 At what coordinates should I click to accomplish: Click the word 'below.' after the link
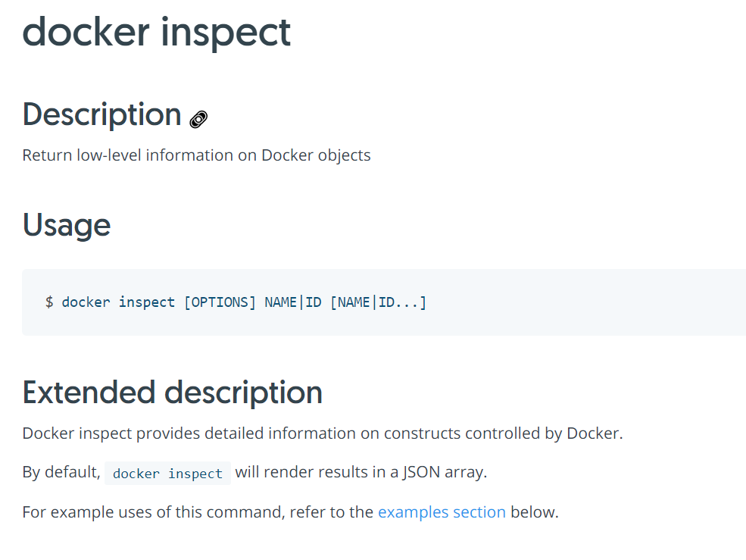pyautogui.click(x=534, y=512)
